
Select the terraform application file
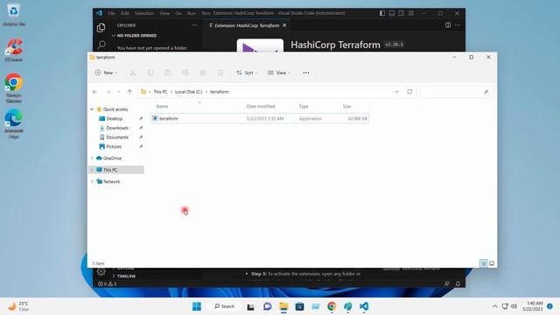point(260,119)
